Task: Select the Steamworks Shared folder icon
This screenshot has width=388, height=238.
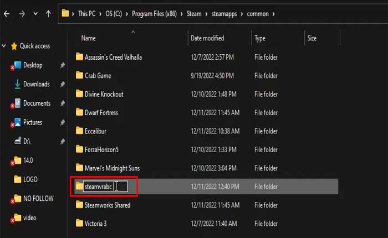Action: (x=79, y=205)
